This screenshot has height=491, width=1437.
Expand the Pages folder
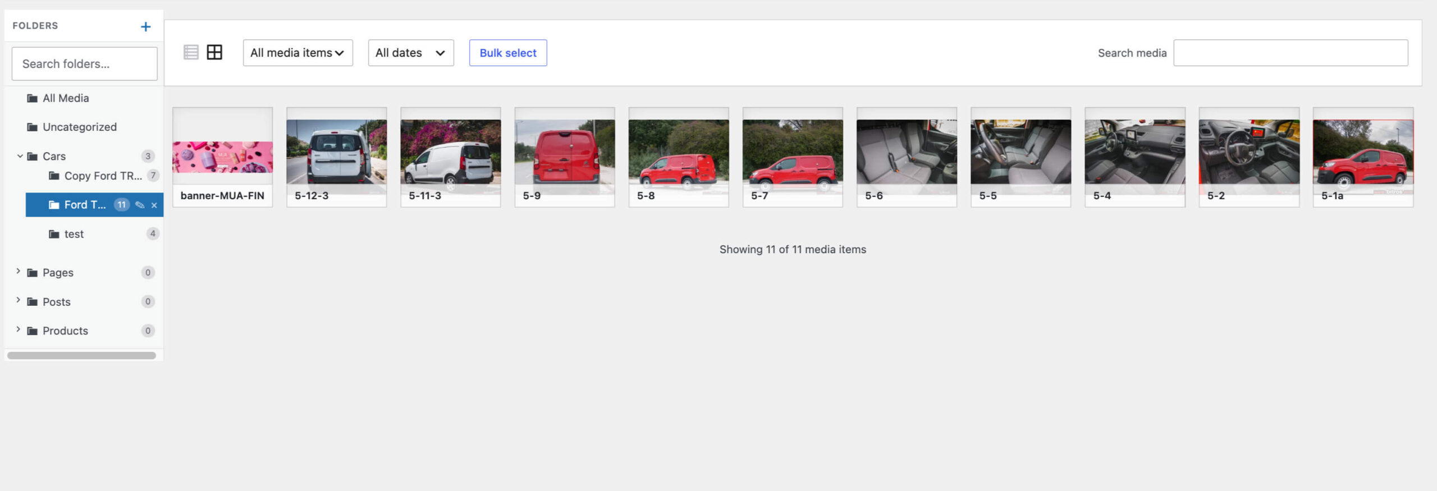click(18, 272)
